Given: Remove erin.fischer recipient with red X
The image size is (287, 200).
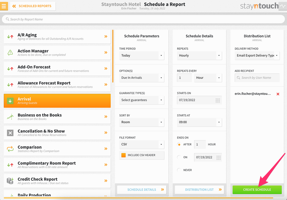Looking at the screenshot, I should (278, 94).
